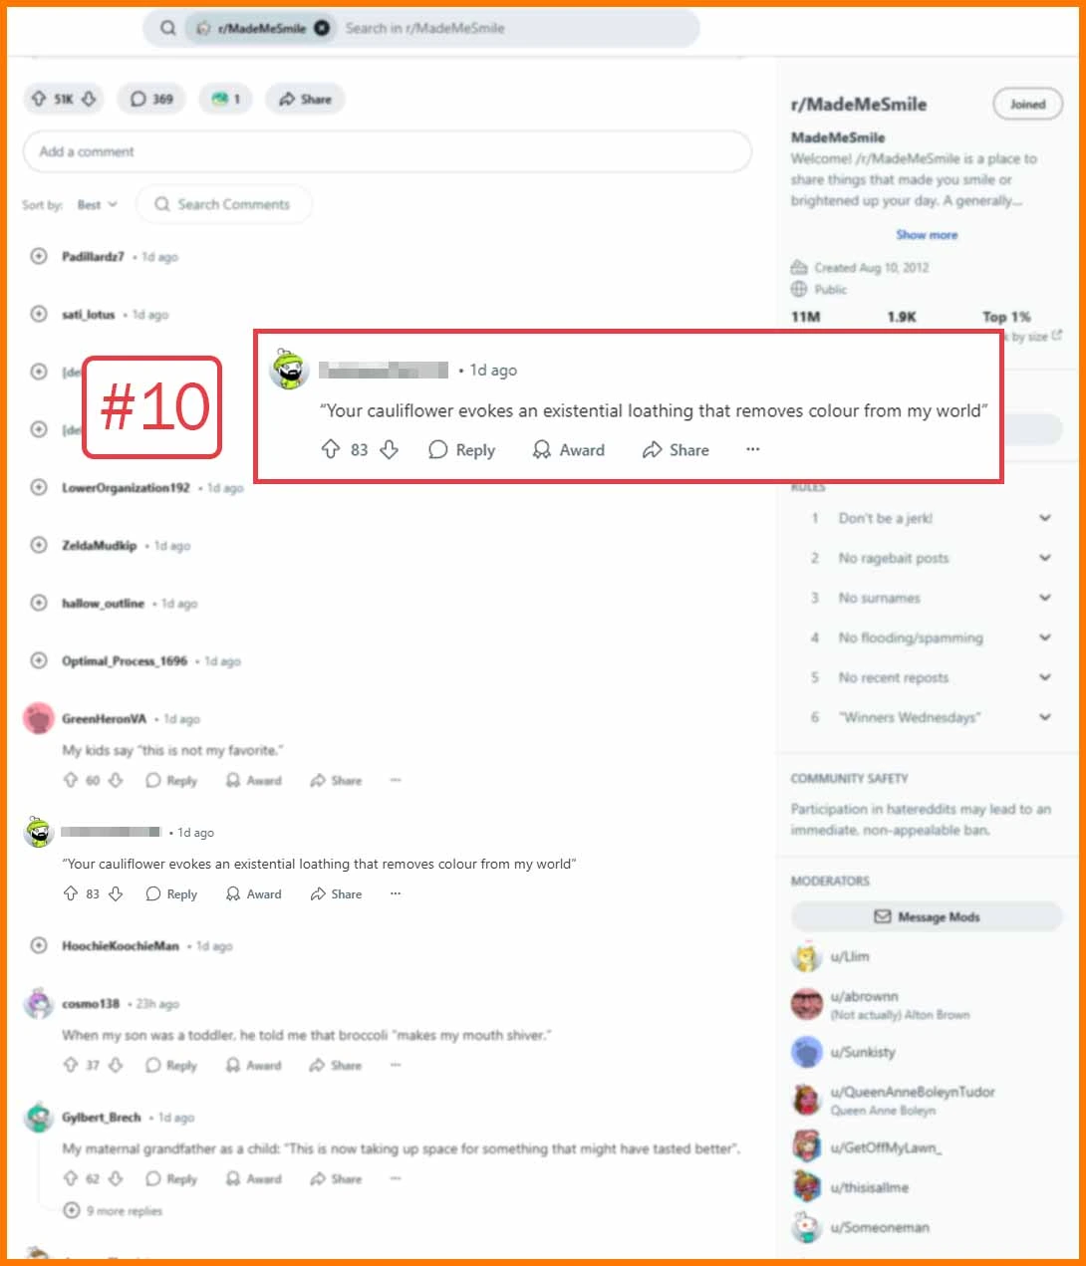The image size is (1086, 1266).
Task: Expand the "Don't be a jerk!" rule
Action: click(x=1044, y=518)
